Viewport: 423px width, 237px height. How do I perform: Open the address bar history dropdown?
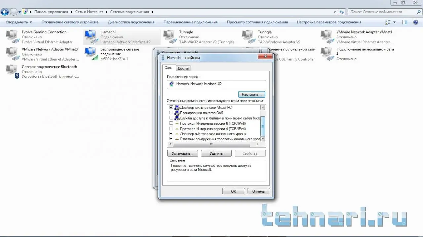point(335,12)
